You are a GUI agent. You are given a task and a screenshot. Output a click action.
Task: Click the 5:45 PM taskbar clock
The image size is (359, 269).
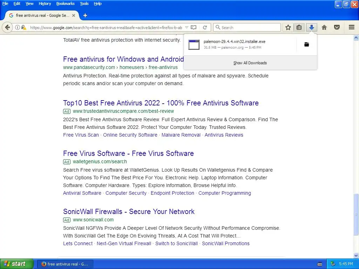[x=346, y=264]
